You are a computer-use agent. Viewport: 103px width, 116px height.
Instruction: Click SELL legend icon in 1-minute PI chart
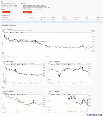(21, 32)
